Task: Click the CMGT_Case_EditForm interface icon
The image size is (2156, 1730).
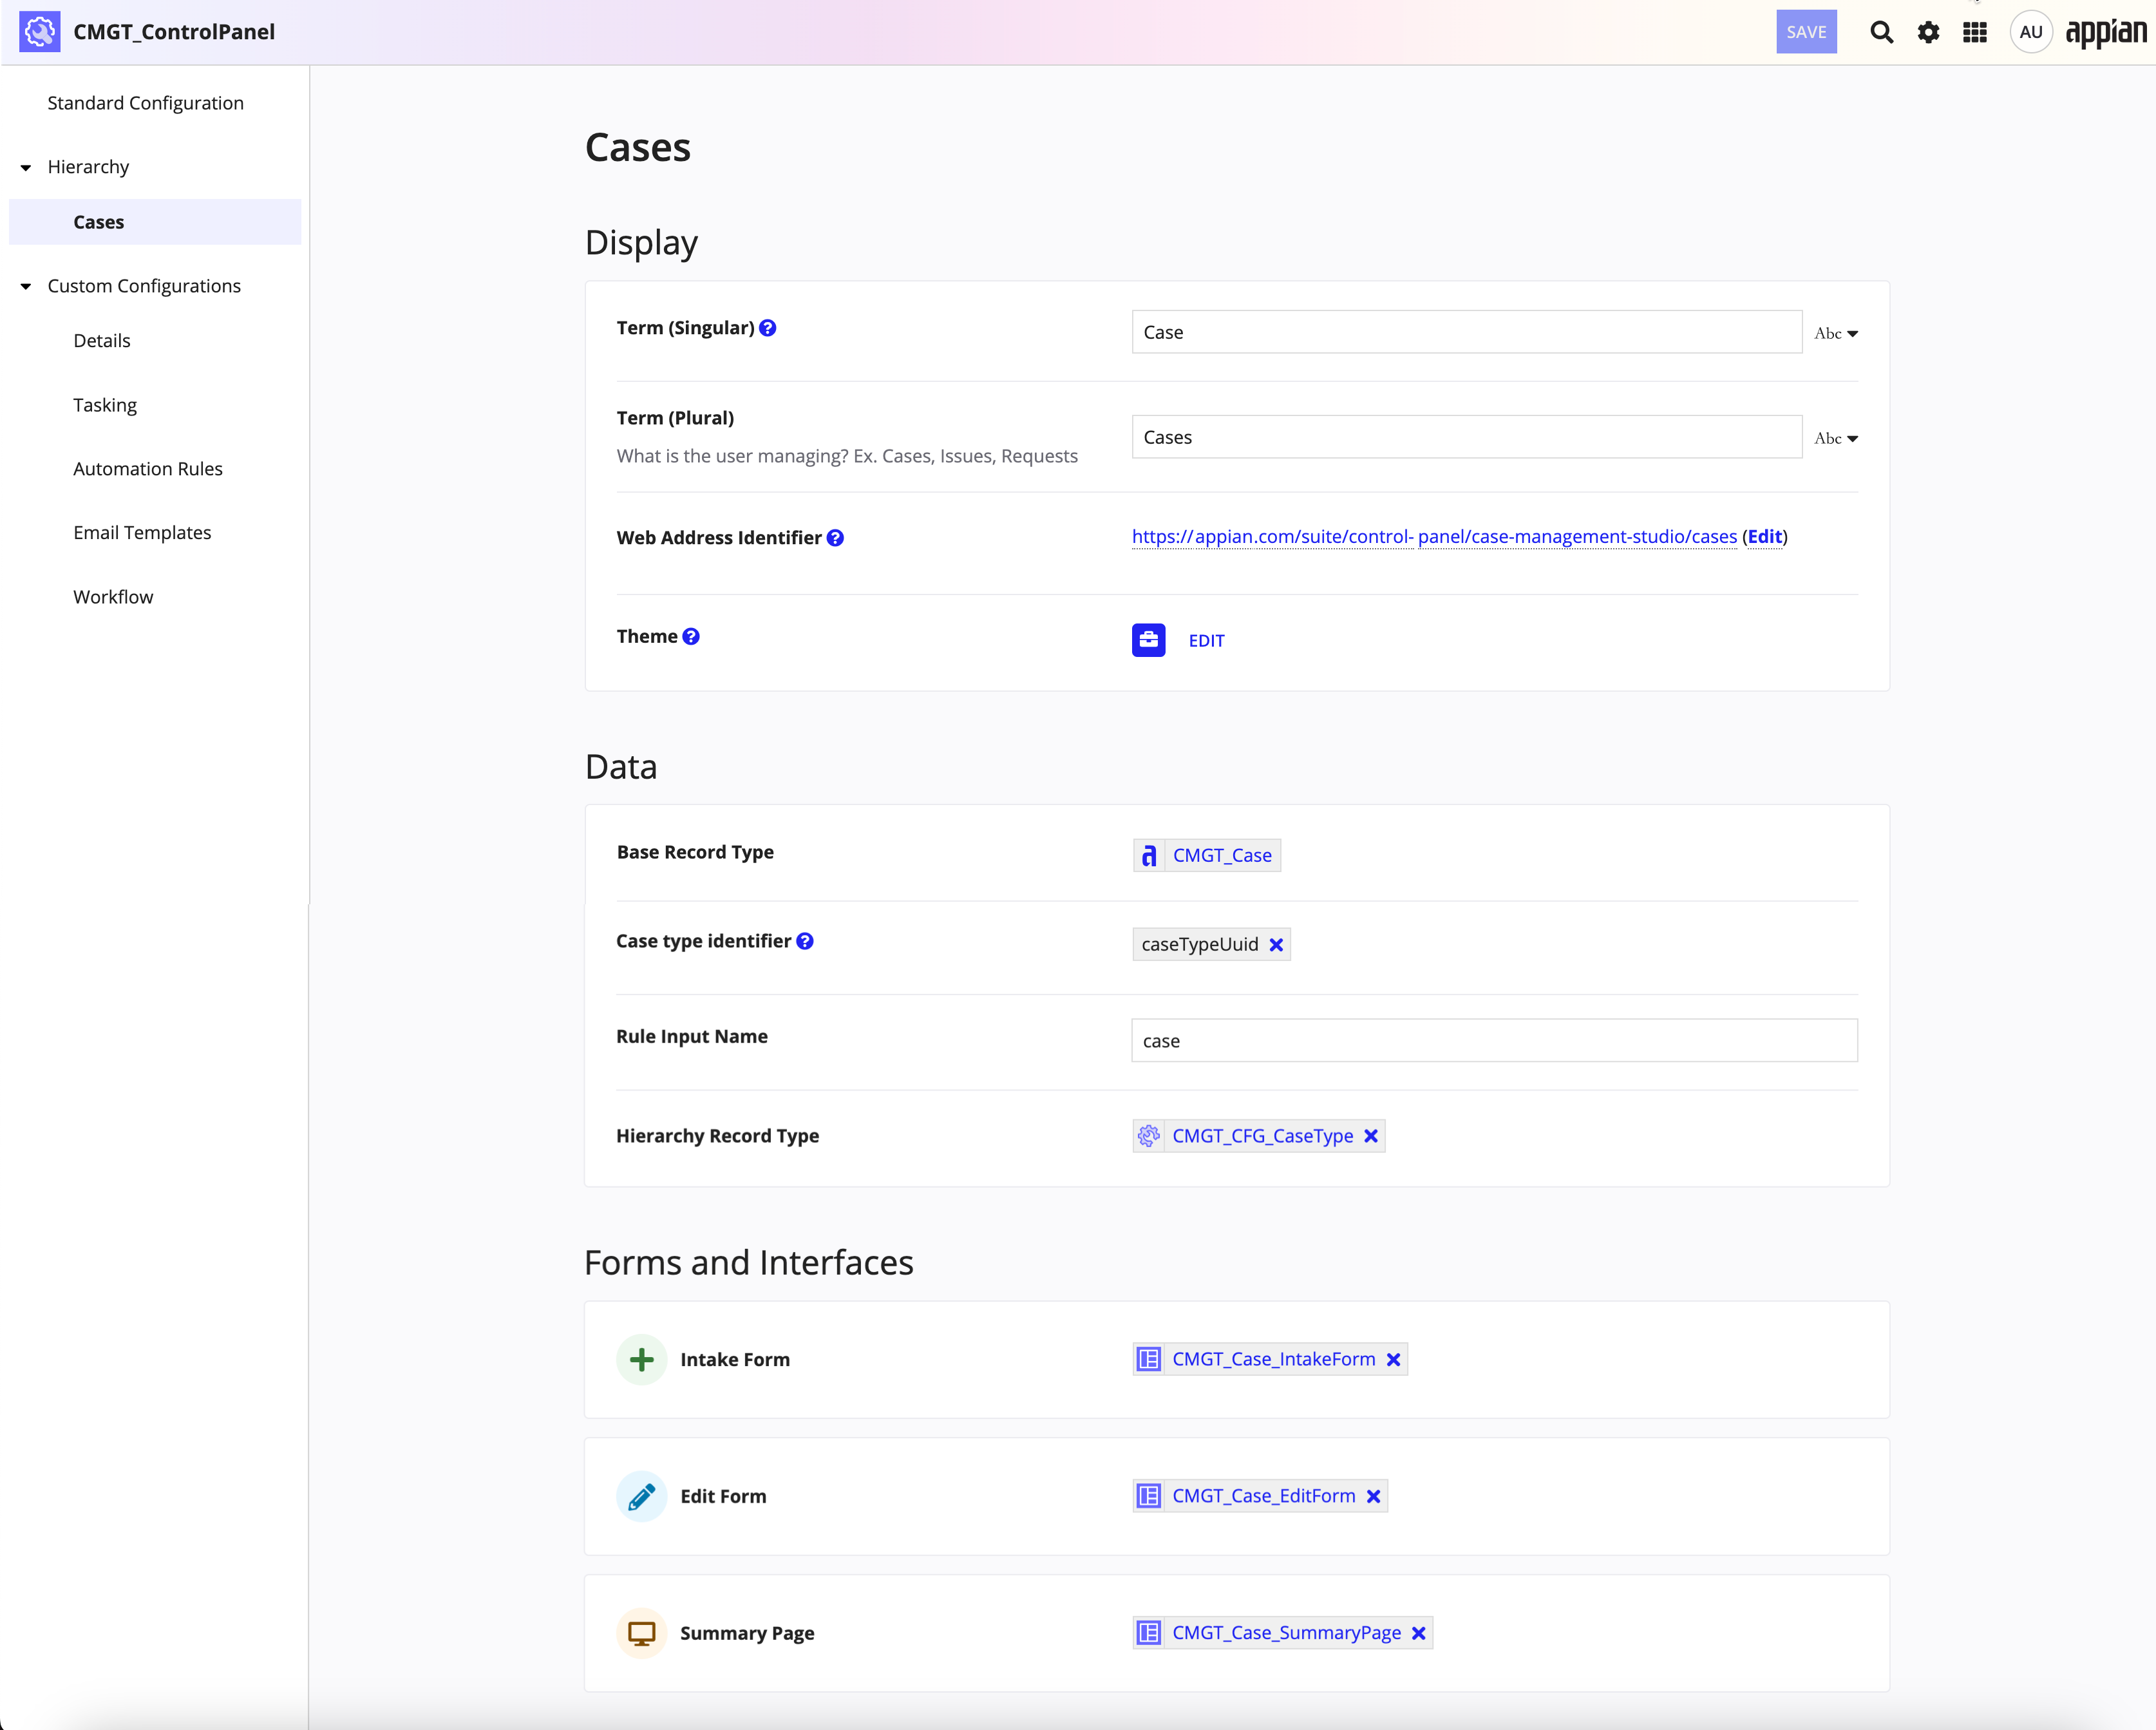Action: [x=1149, y=1497]
